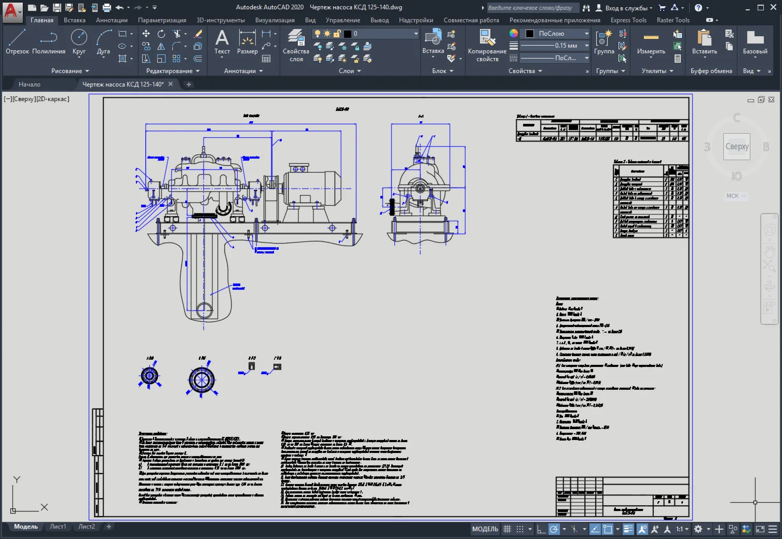782x539 pixels.
Task: Toggle ortho mode in status bar
Action: pos(541,529)
